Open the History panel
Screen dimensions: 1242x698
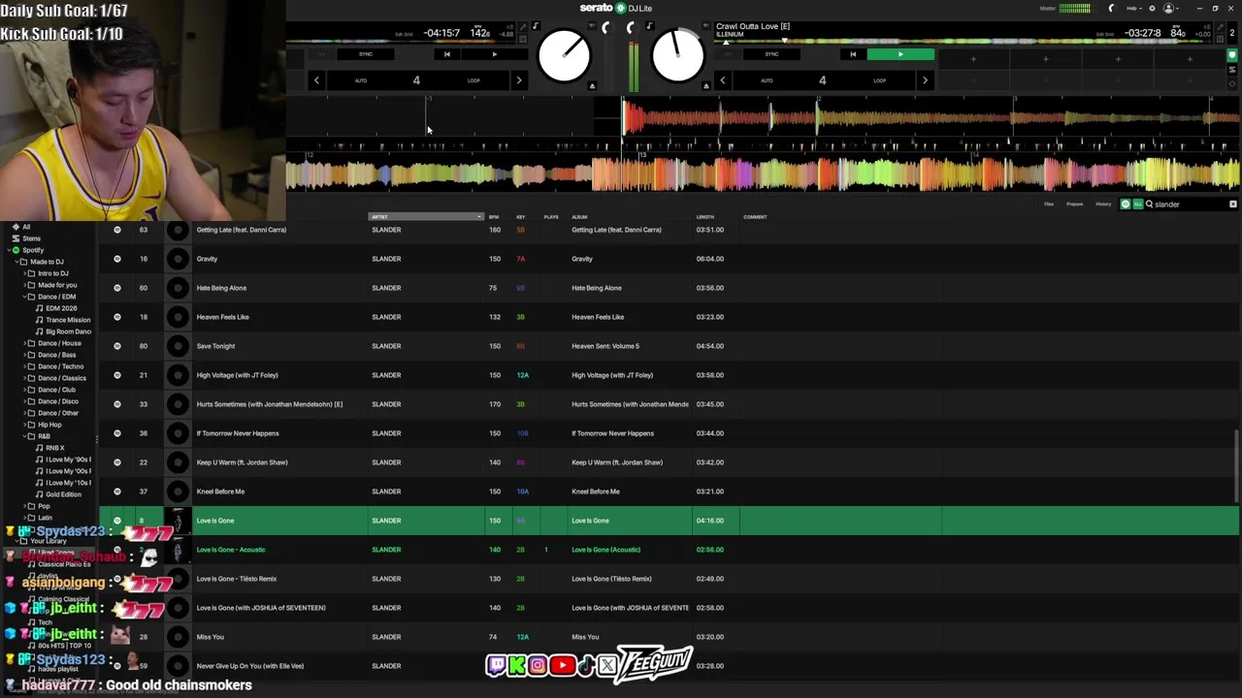(x=1103, y=205)
